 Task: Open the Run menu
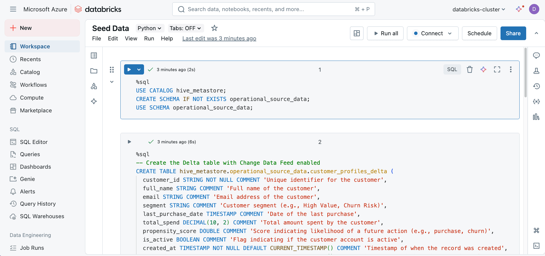(x=149, y=38)
